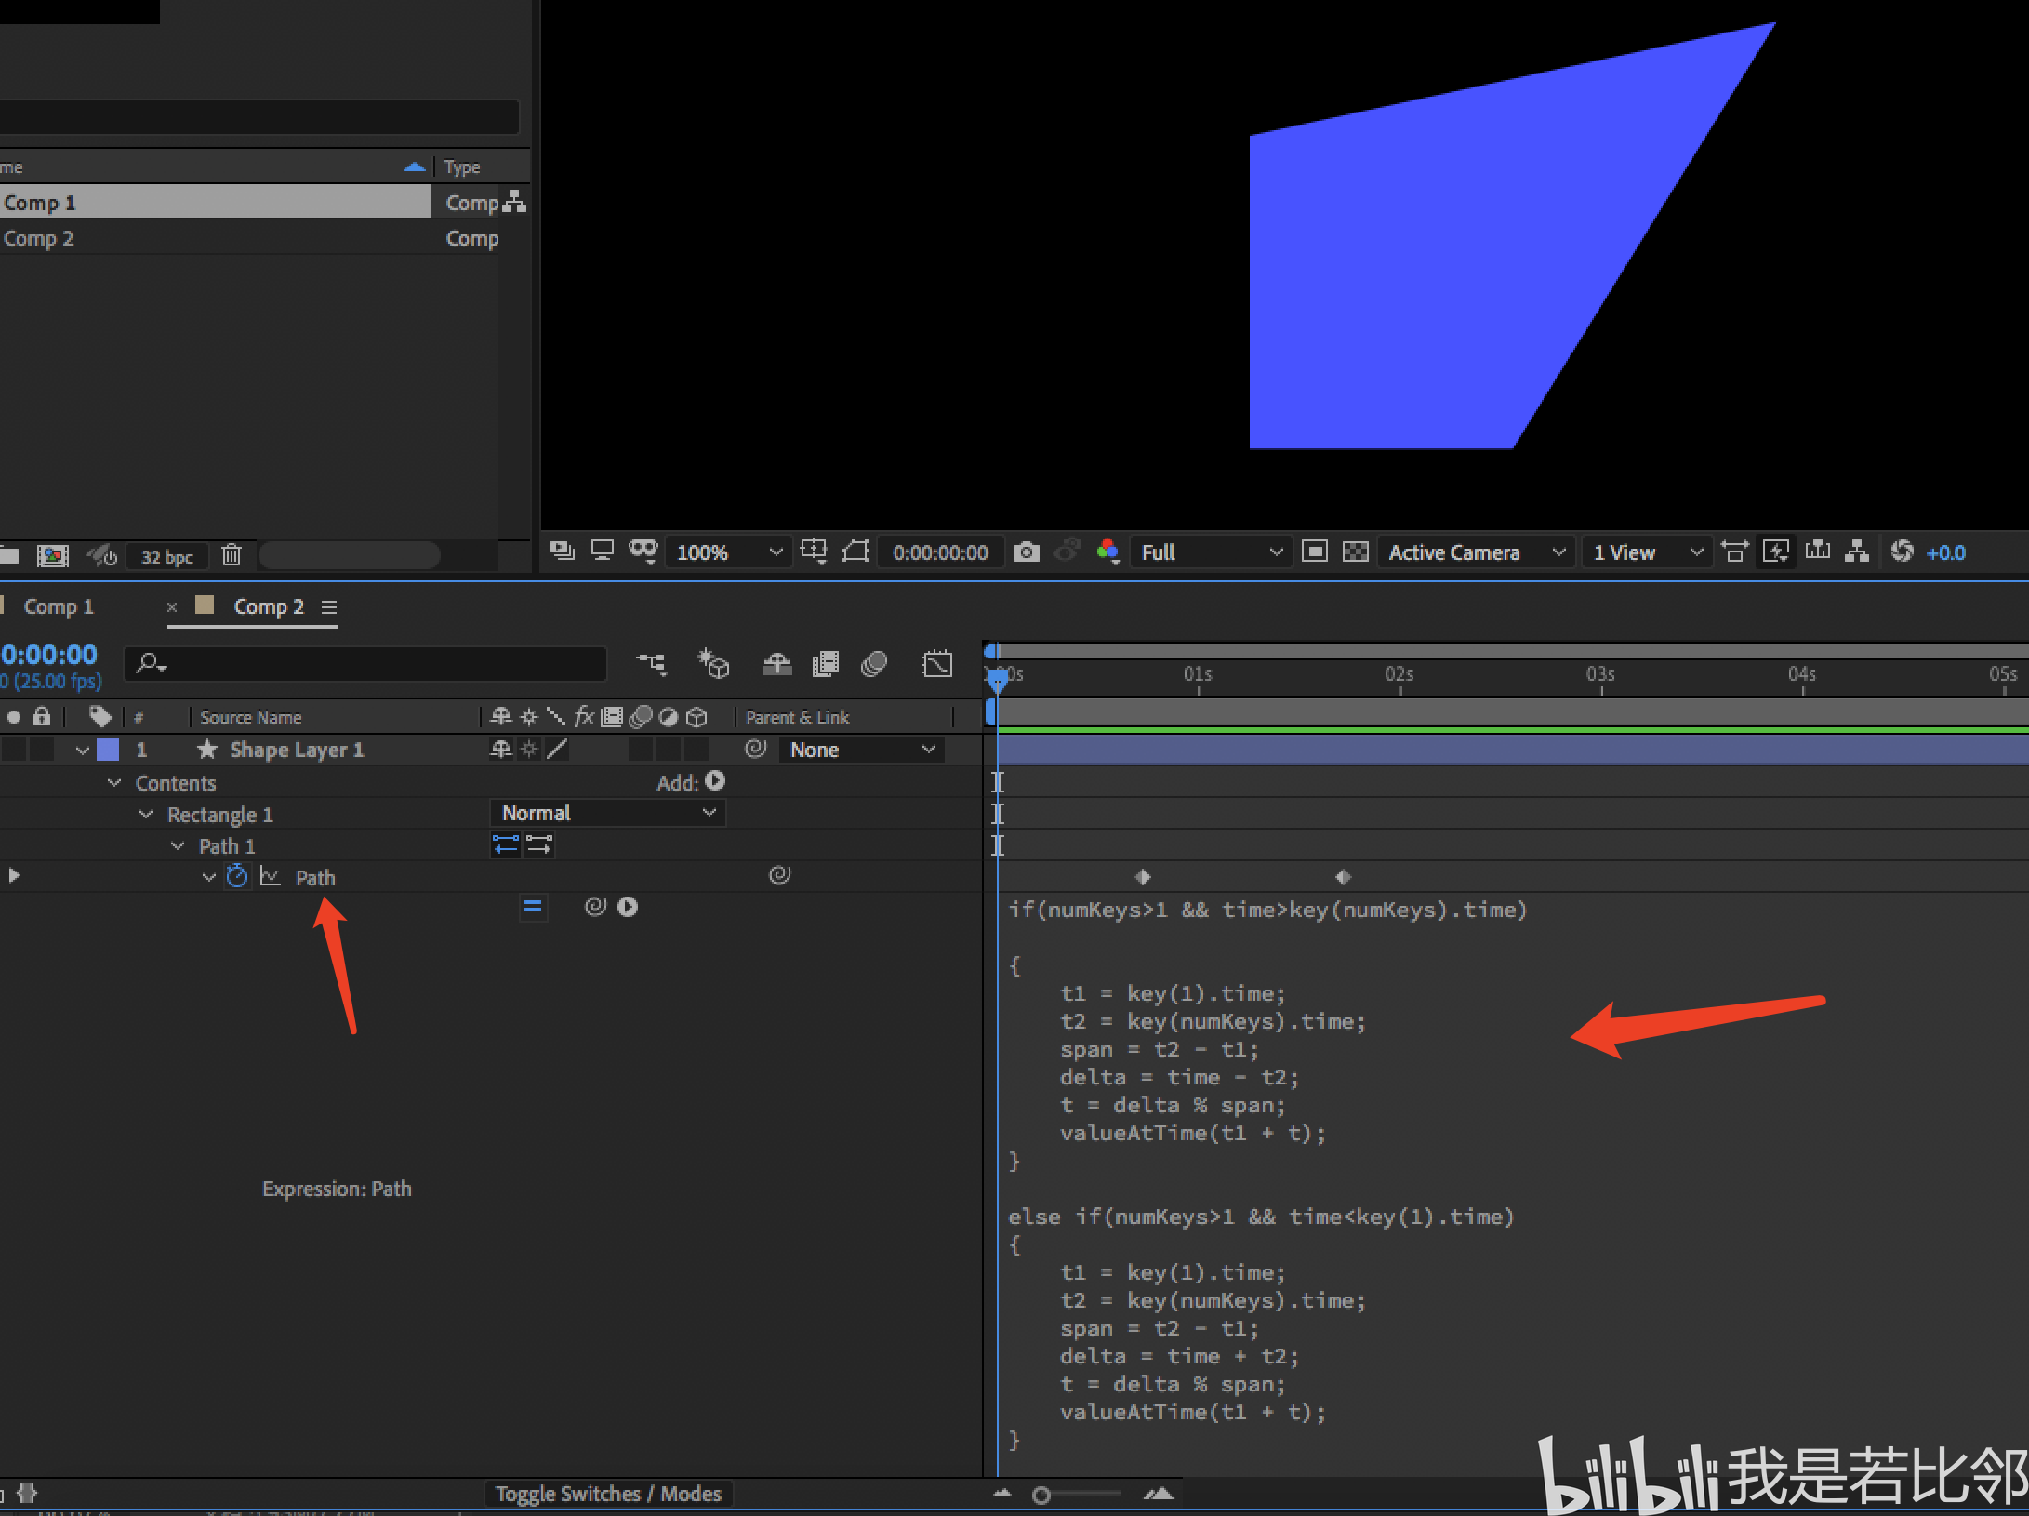Take a snapshot with camera icon
This screenshot has height=1516, width=2029.
coord(1026,552)
